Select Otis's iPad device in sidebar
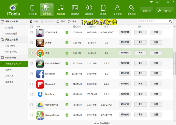 pyautogui.click(x=14, y=58)
